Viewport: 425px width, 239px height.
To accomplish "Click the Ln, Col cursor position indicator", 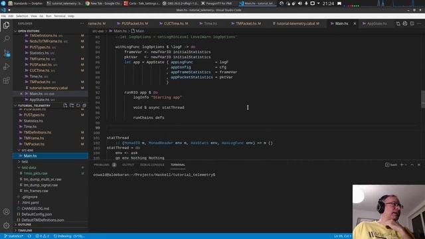I will (343, 236).
